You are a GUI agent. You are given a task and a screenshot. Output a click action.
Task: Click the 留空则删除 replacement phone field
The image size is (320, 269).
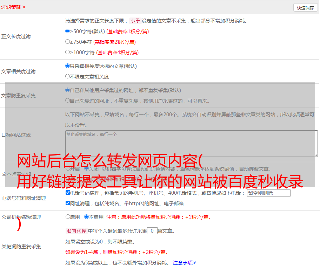click(x=268, y=193)
